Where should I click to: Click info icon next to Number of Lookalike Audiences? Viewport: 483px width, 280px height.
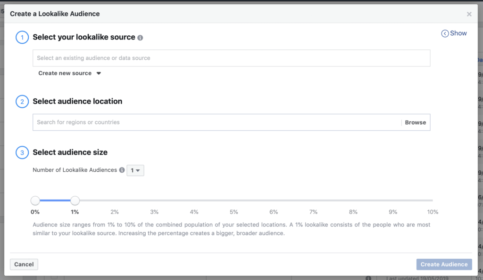click(x=122, y=170)
